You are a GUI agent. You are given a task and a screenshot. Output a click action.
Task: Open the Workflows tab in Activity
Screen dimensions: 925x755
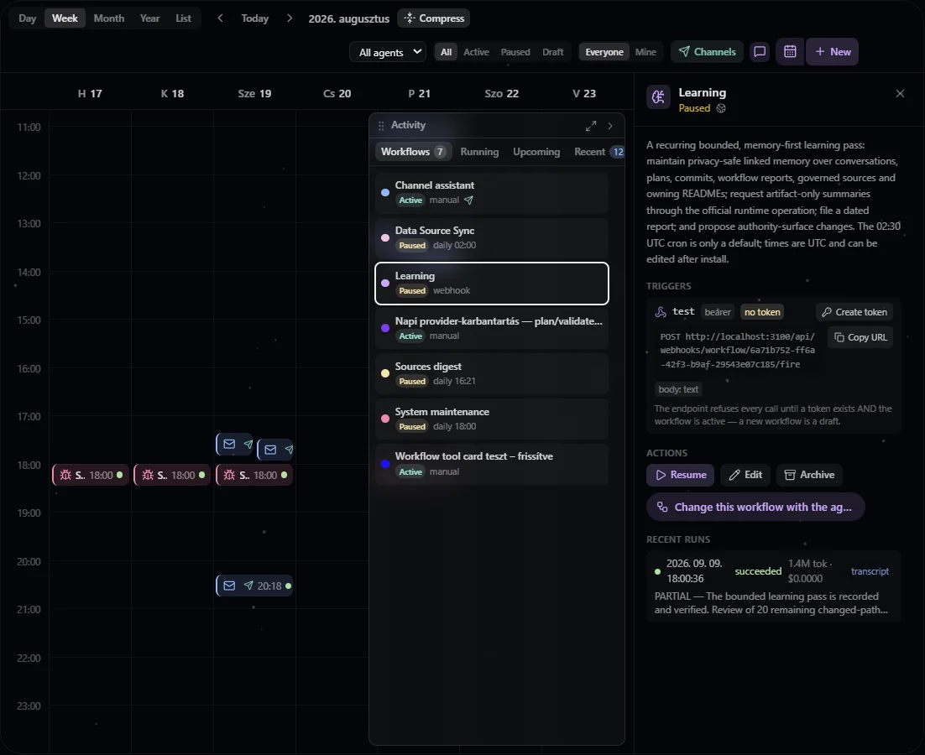pyautogui.click(x=413, y=152)
